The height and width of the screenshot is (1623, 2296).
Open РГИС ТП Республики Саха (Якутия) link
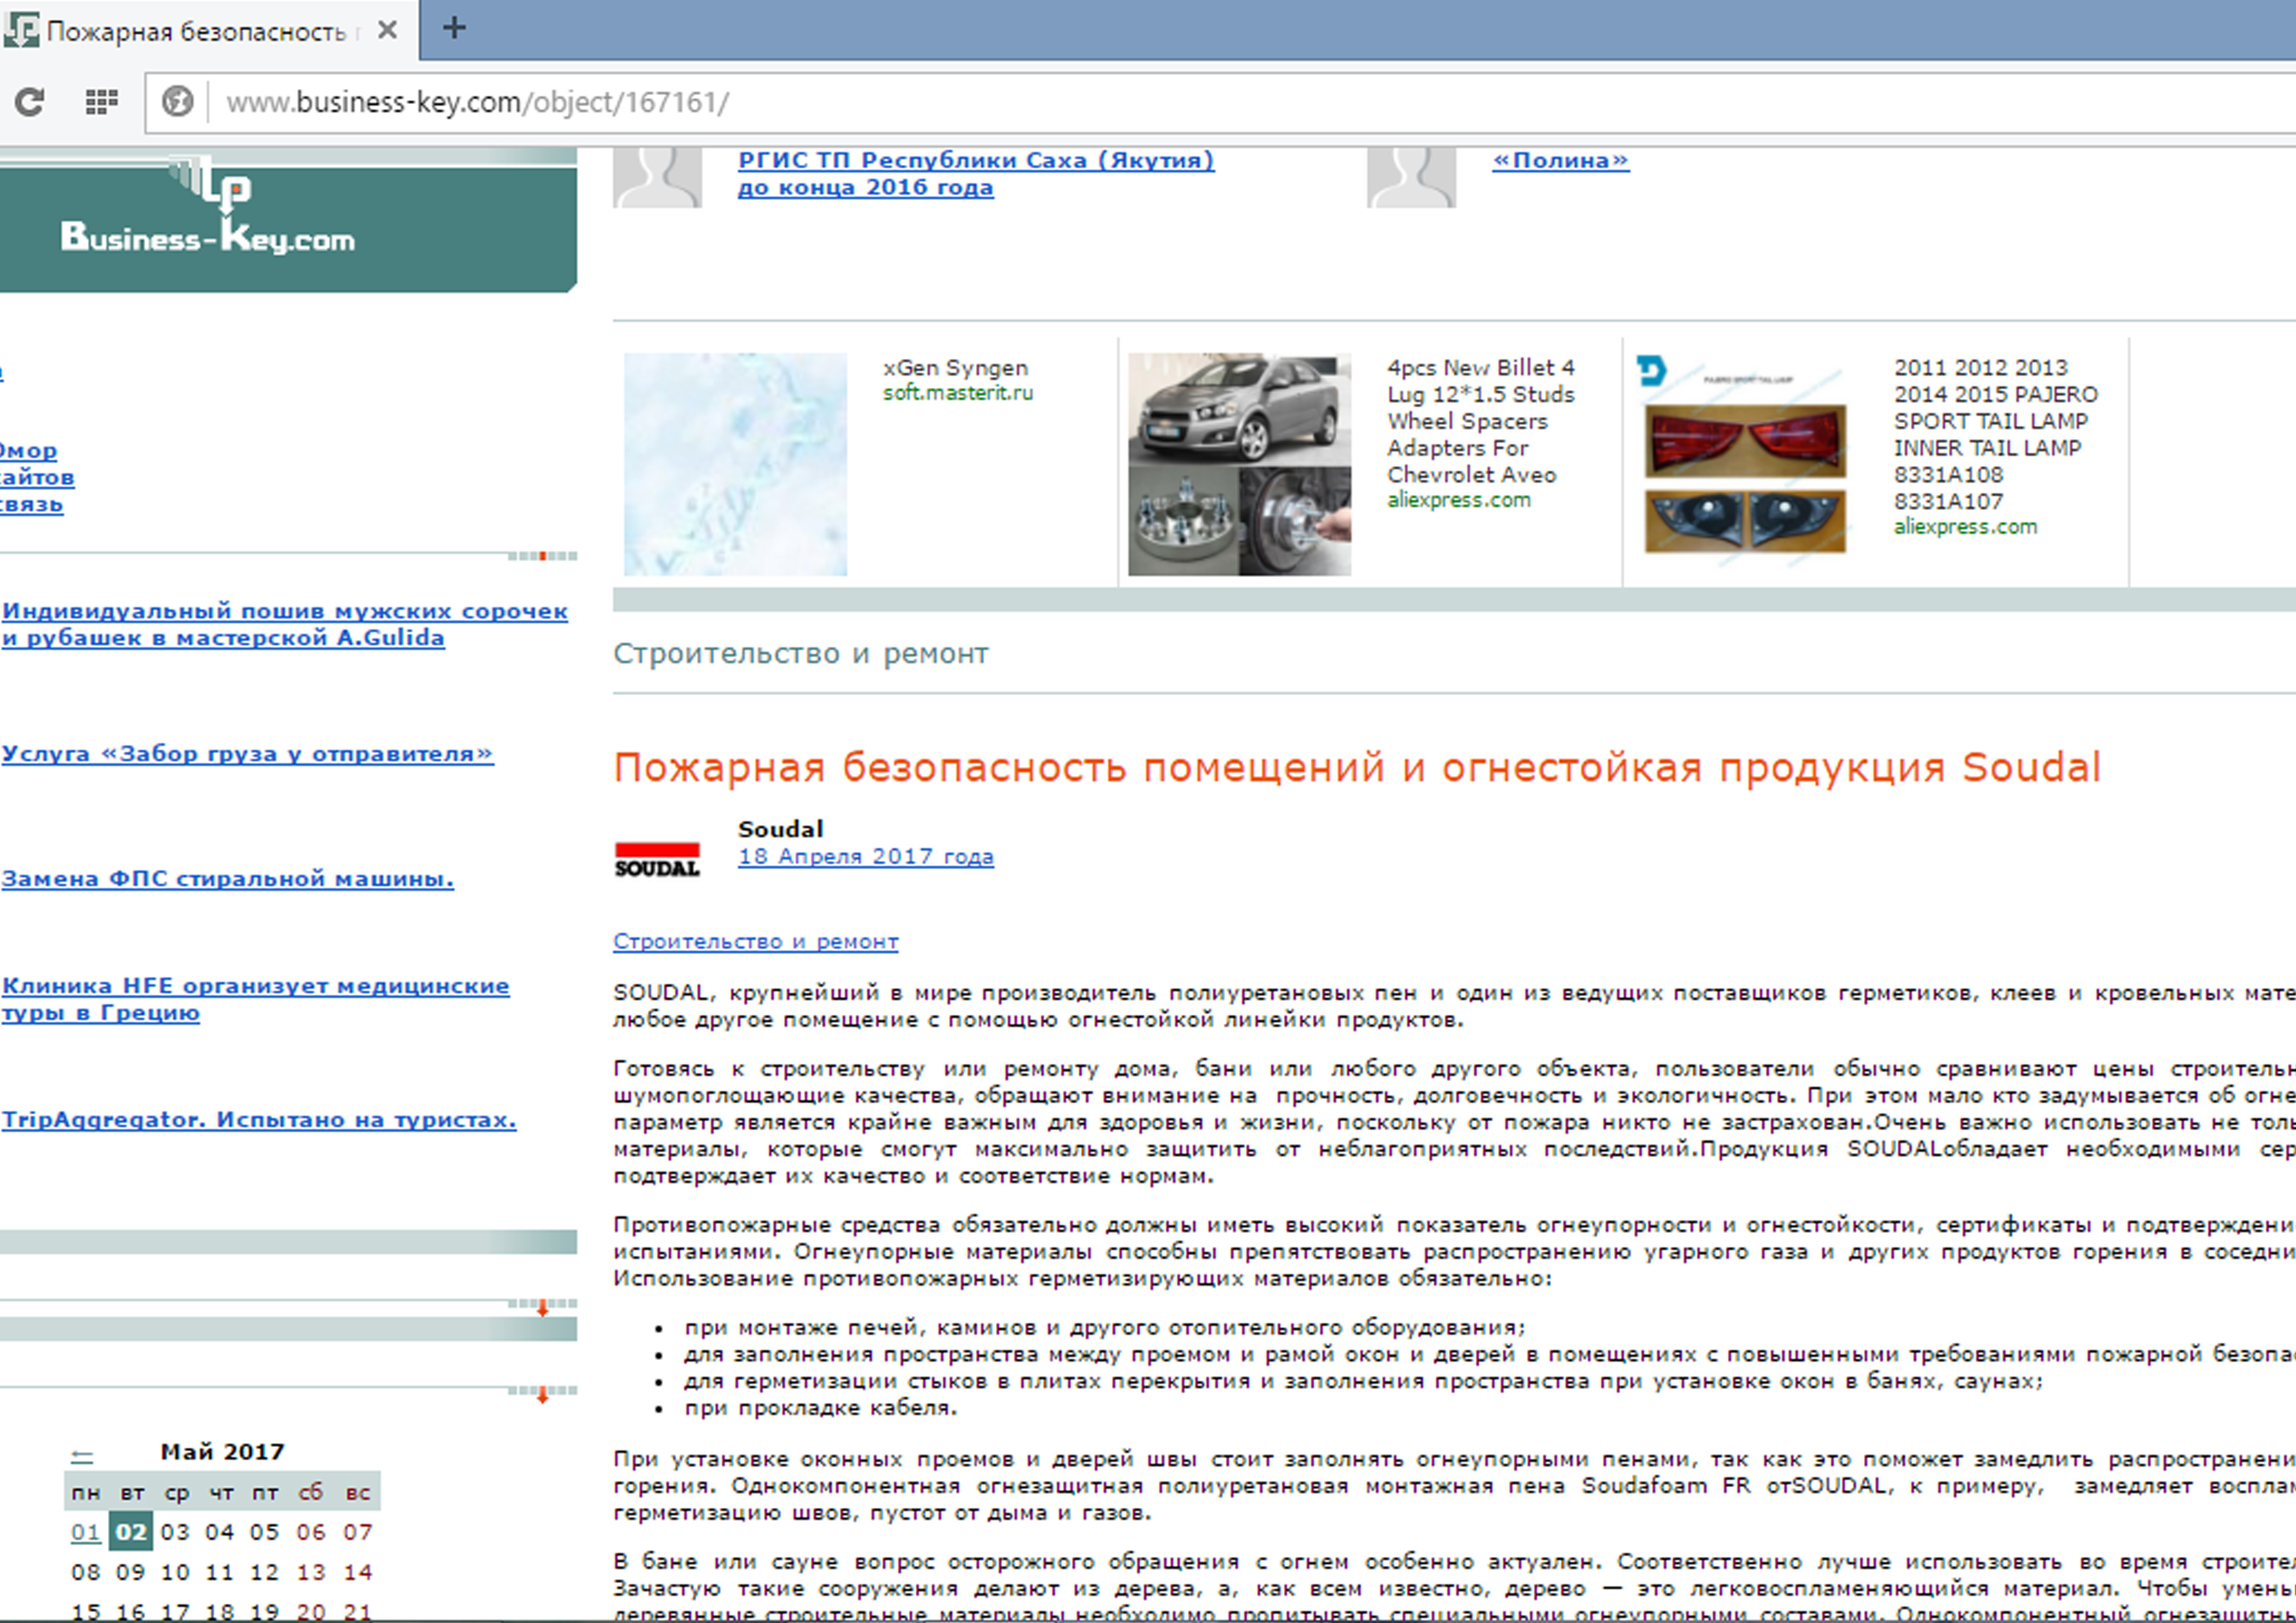coord(976,174)
